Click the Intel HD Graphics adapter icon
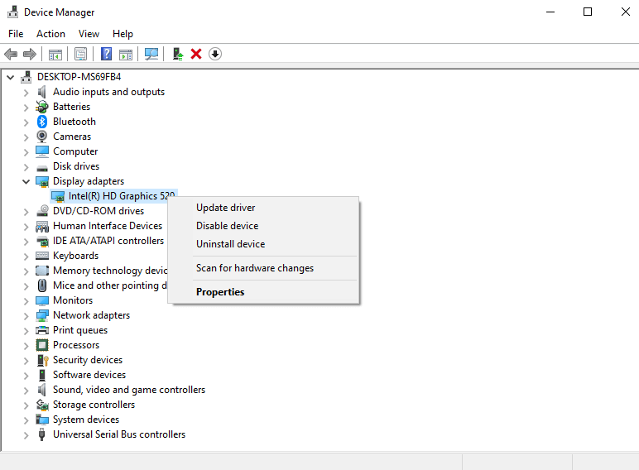639x470 pixels. pos(58,196)
